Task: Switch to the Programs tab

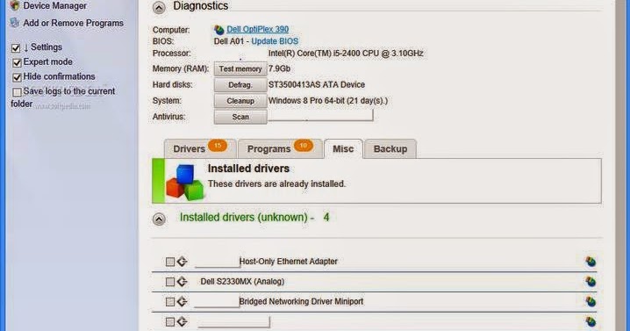Action: click(280, 148)
